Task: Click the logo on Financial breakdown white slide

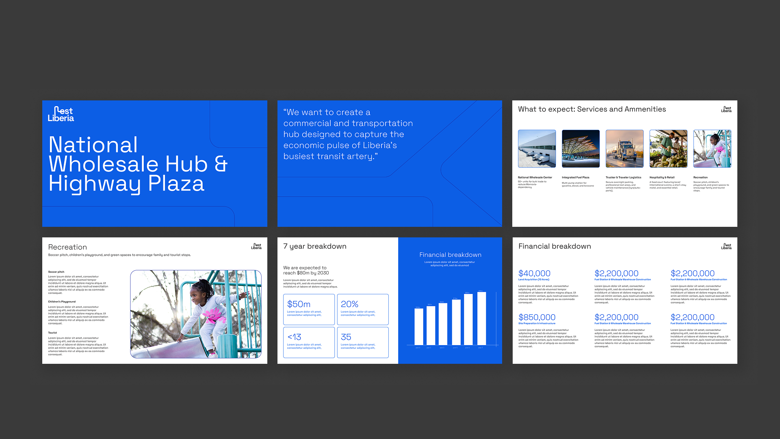Action: 726,246
